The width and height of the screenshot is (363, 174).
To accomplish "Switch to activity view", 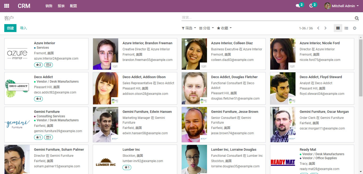I will pyautogui.click(x=354, y=28).
